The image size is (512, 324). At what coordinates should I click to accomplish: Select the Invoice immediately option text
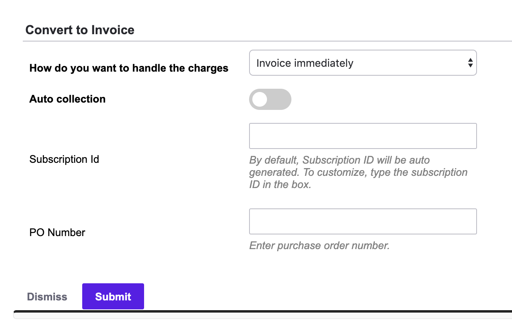pos(304,63)
